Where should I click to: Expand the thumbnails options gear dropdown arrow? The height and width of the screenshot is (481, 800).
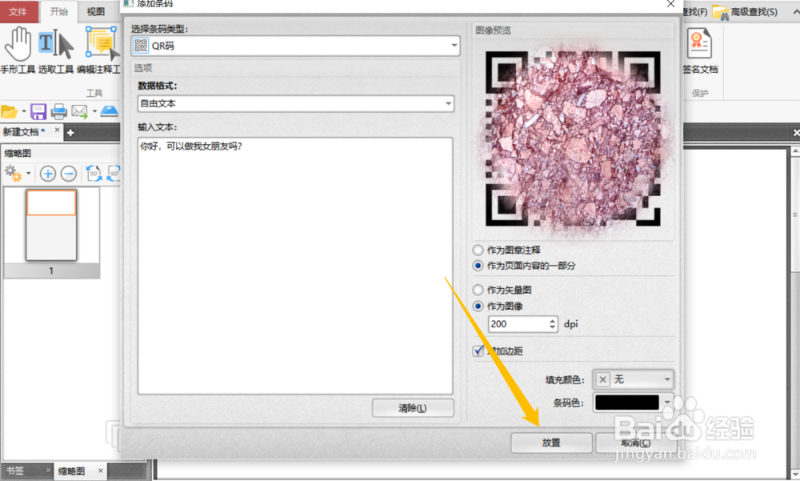[x=28, y=174]
